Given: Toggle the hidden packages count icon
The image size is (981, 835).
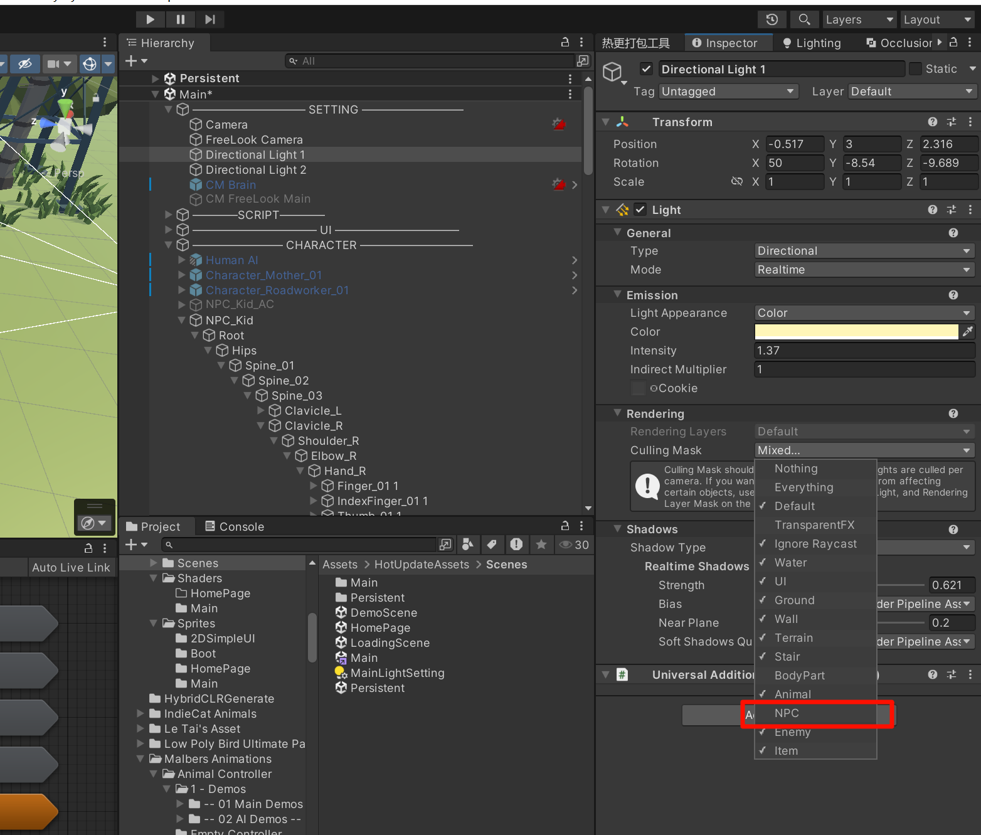Looking at the screenshot, I should 573,545.
